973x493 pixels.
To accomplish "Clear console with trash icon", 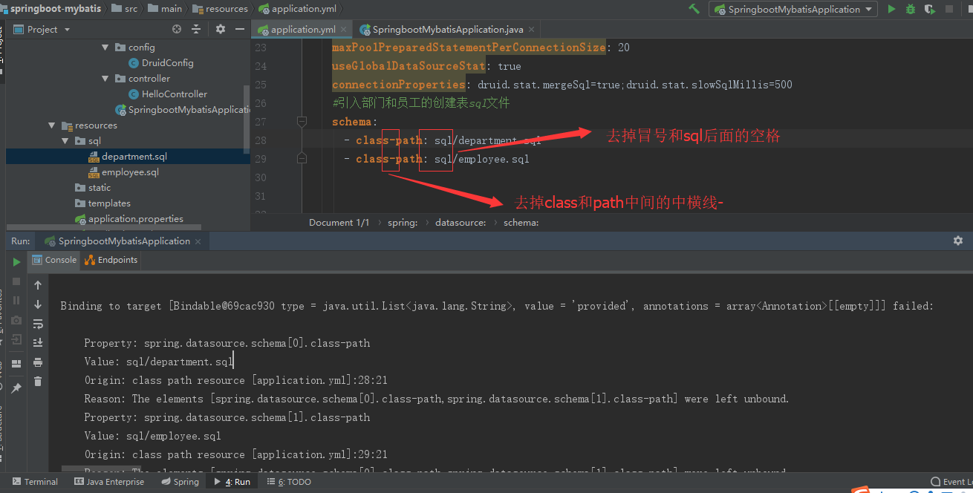I will point(38,382).
